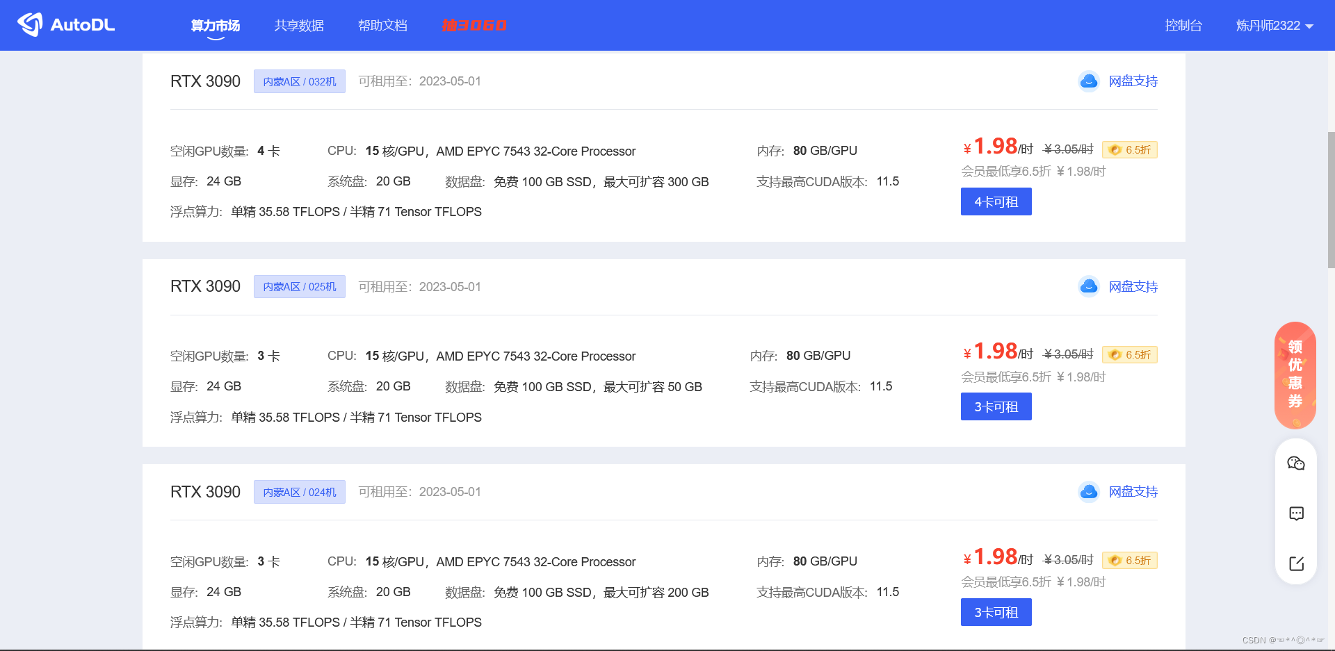The image size is (1335, 651).
Task: Click 最大可扩容 300 GB data disk text
Action: (656, 182)
